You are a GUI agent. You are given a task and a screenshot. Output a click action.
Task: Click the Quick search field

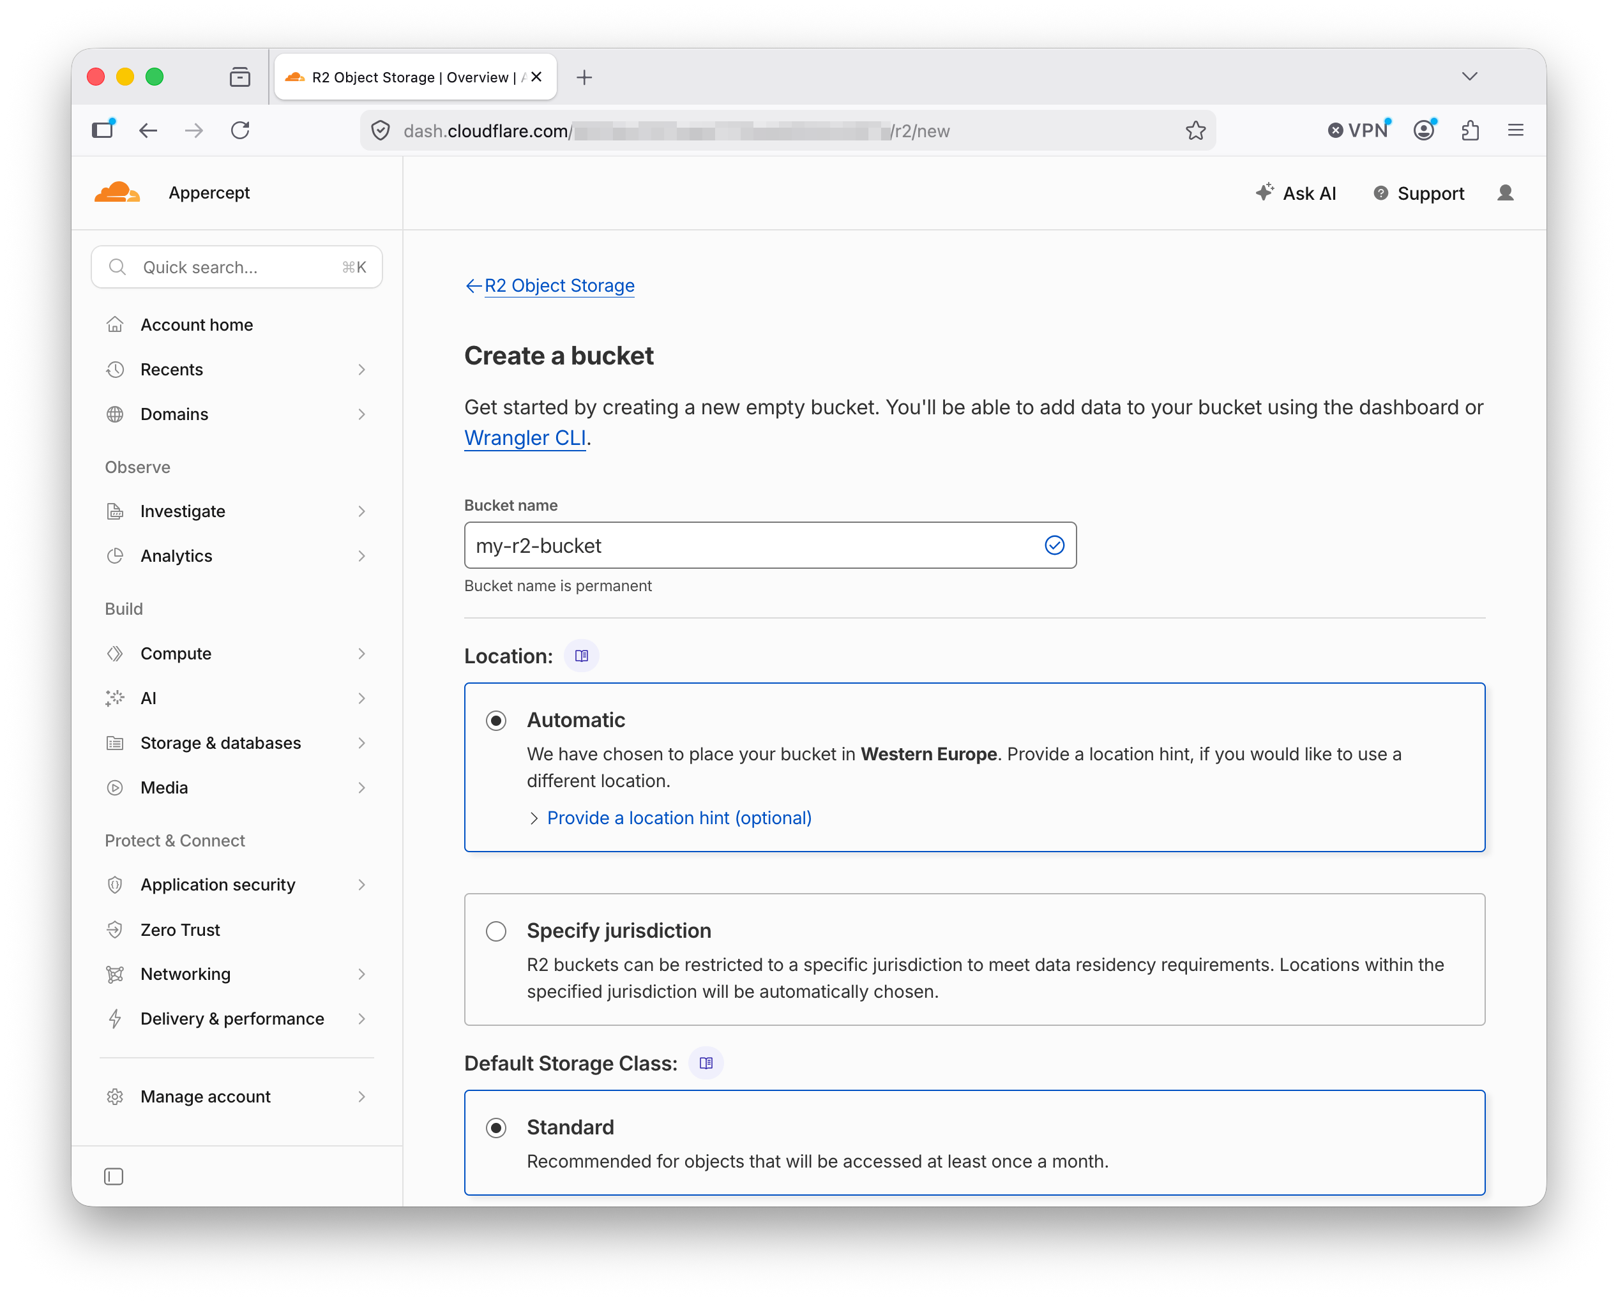237,267
